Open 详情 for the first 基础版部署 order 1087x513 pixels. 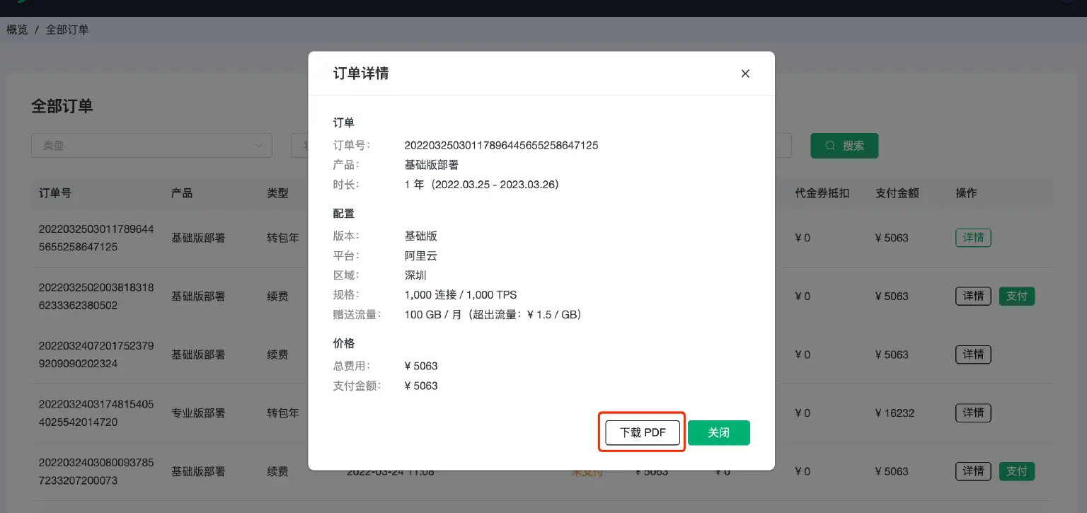(x=973, y=238)
